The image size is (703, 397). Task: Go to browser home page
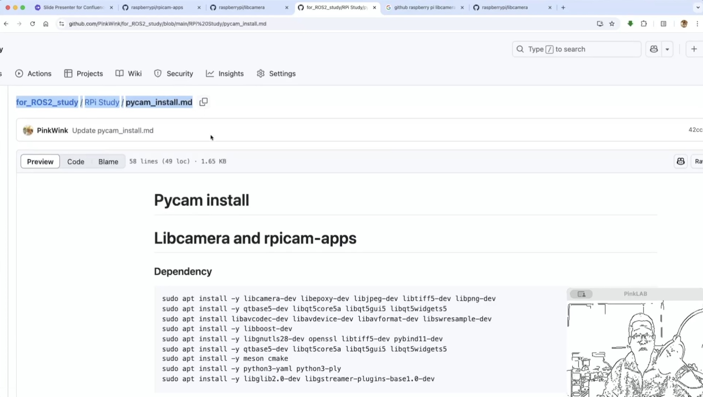point(46,24)
